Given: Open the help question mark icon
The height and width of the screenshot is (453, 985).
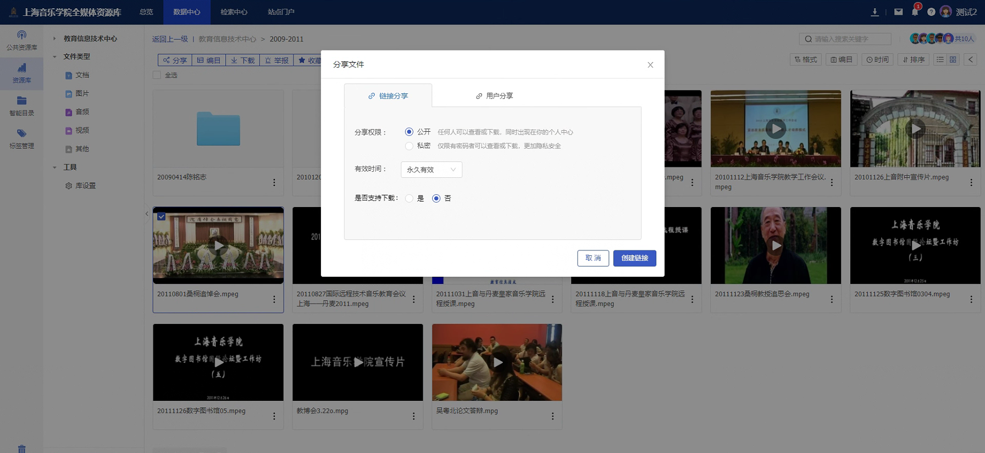Looking at the screenshot, I should pos(931,12).
